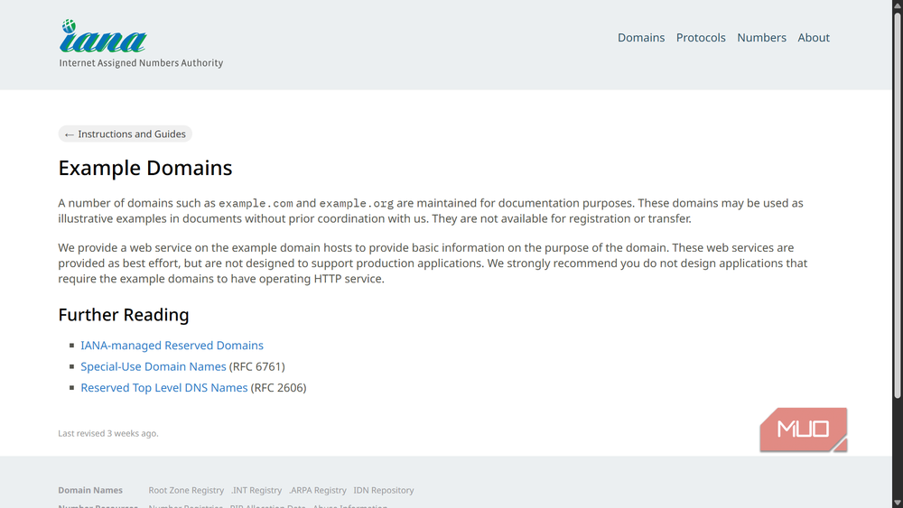The height and width of the screenshot is (508, 903).
Task: Click the vertical scrollbar thumb
Action: 898,204
